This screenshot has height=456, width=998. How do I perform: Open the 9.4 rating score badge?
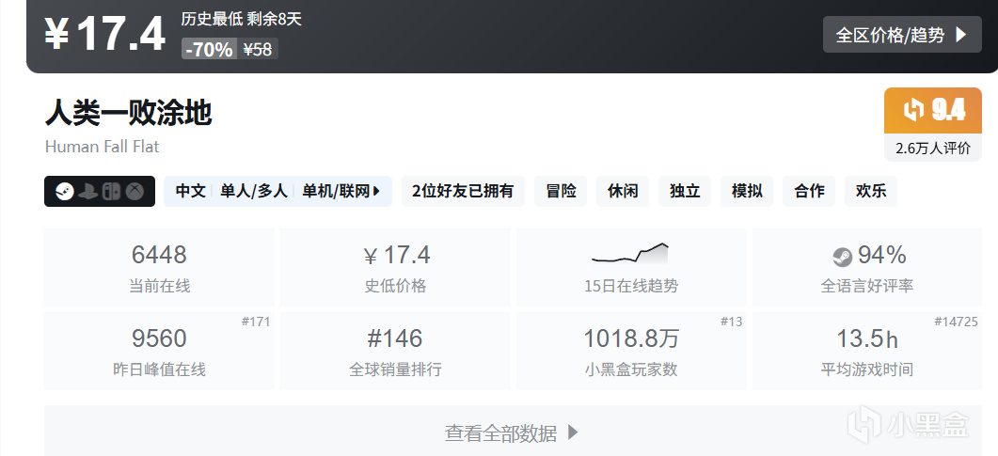[x=933, y=111]
